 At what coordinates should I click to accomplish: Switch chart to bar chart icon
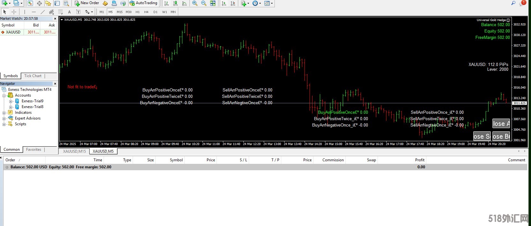pos(166,3)
